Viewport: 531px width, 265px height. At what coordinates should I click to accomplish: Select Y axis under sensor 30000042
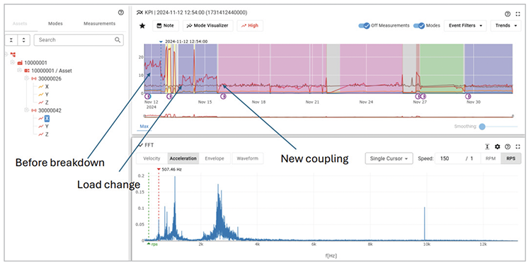point(47,126)
